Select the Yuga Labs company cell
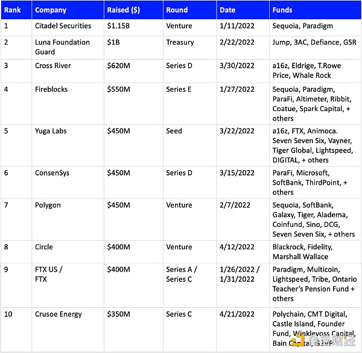362x353 pixels. click(51, 131)
